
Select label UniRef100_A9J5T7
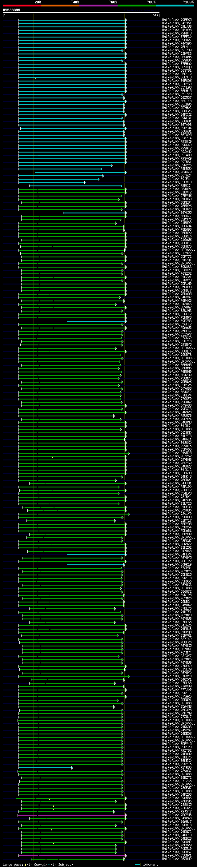[x=177, y=811]
